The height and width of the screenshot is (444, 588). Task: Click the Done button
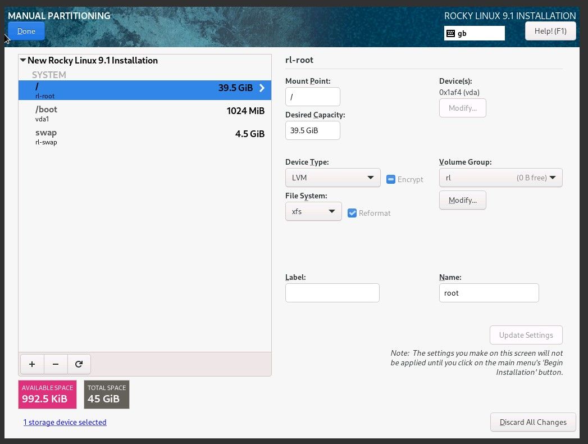26,31
